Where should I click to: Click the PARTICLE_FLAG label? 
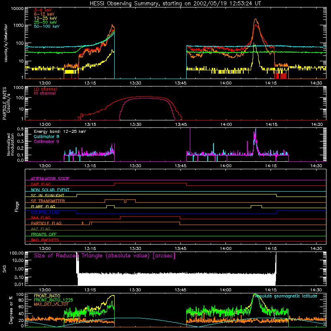coord(46,223)
